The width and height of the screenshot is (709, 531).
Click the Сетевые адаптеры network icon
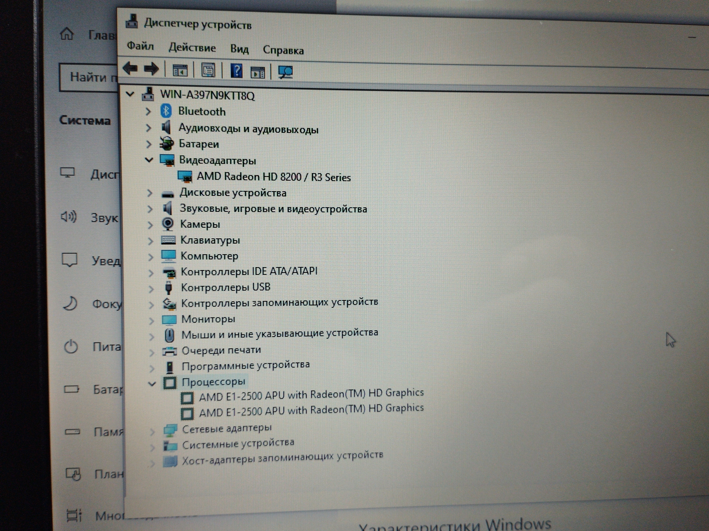point(170,430)
